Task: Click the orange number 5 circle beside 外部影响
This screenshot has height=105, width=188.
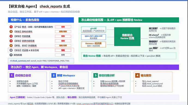Action: pos(11,46)
